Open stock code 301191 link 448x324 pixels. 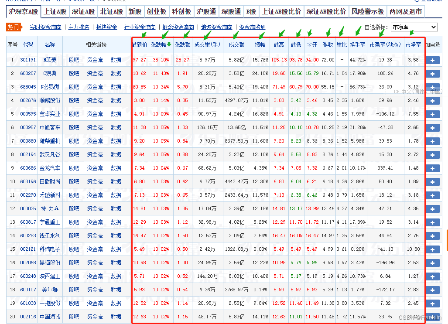click(28, 60)
